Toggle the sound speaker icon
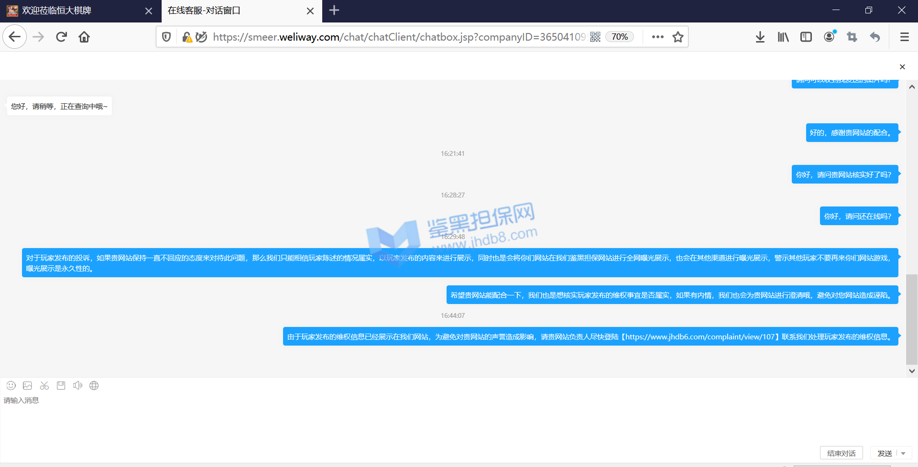 pos(77,385)
